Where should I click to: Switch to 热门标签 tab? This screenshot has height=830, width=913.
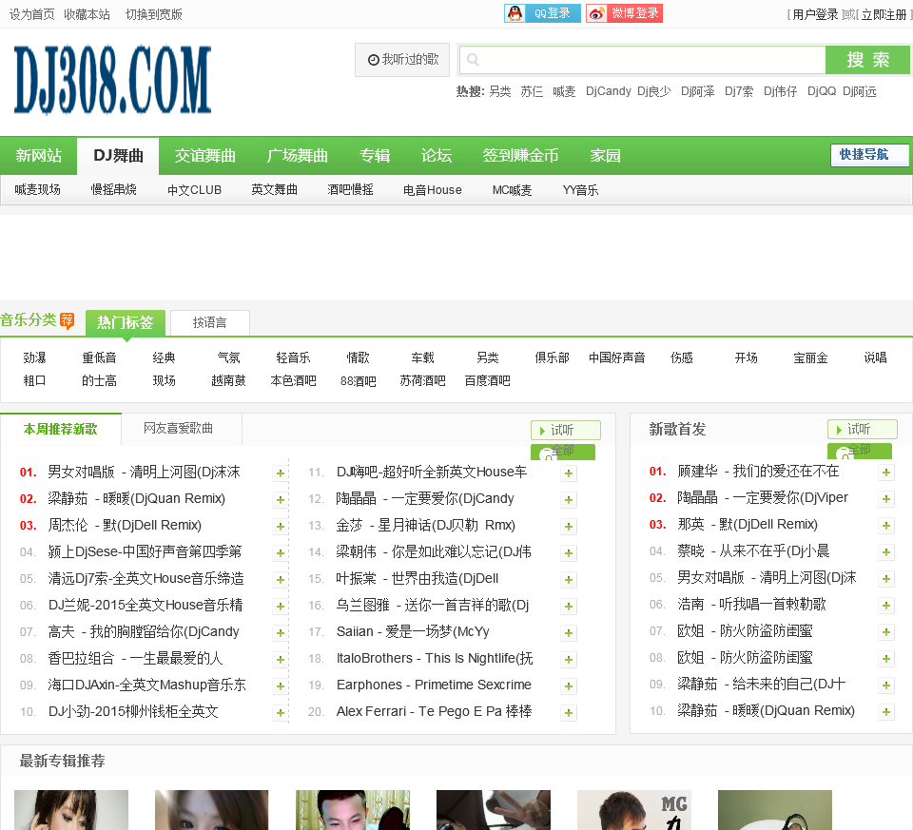126,322
